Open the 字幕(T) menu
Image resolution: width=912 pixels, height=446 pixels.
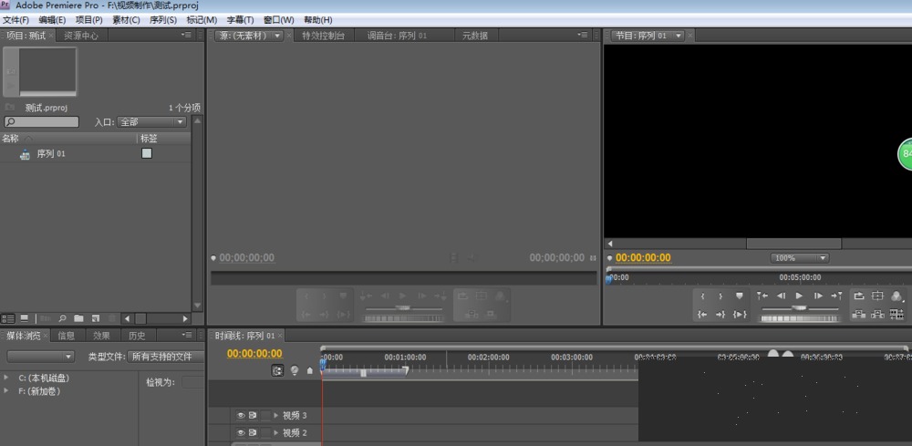240,20
